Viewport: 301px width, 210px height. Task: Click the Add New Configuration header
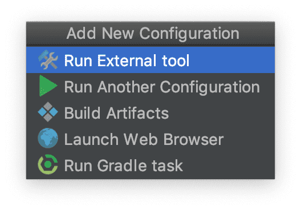click(x=153, y=34)
